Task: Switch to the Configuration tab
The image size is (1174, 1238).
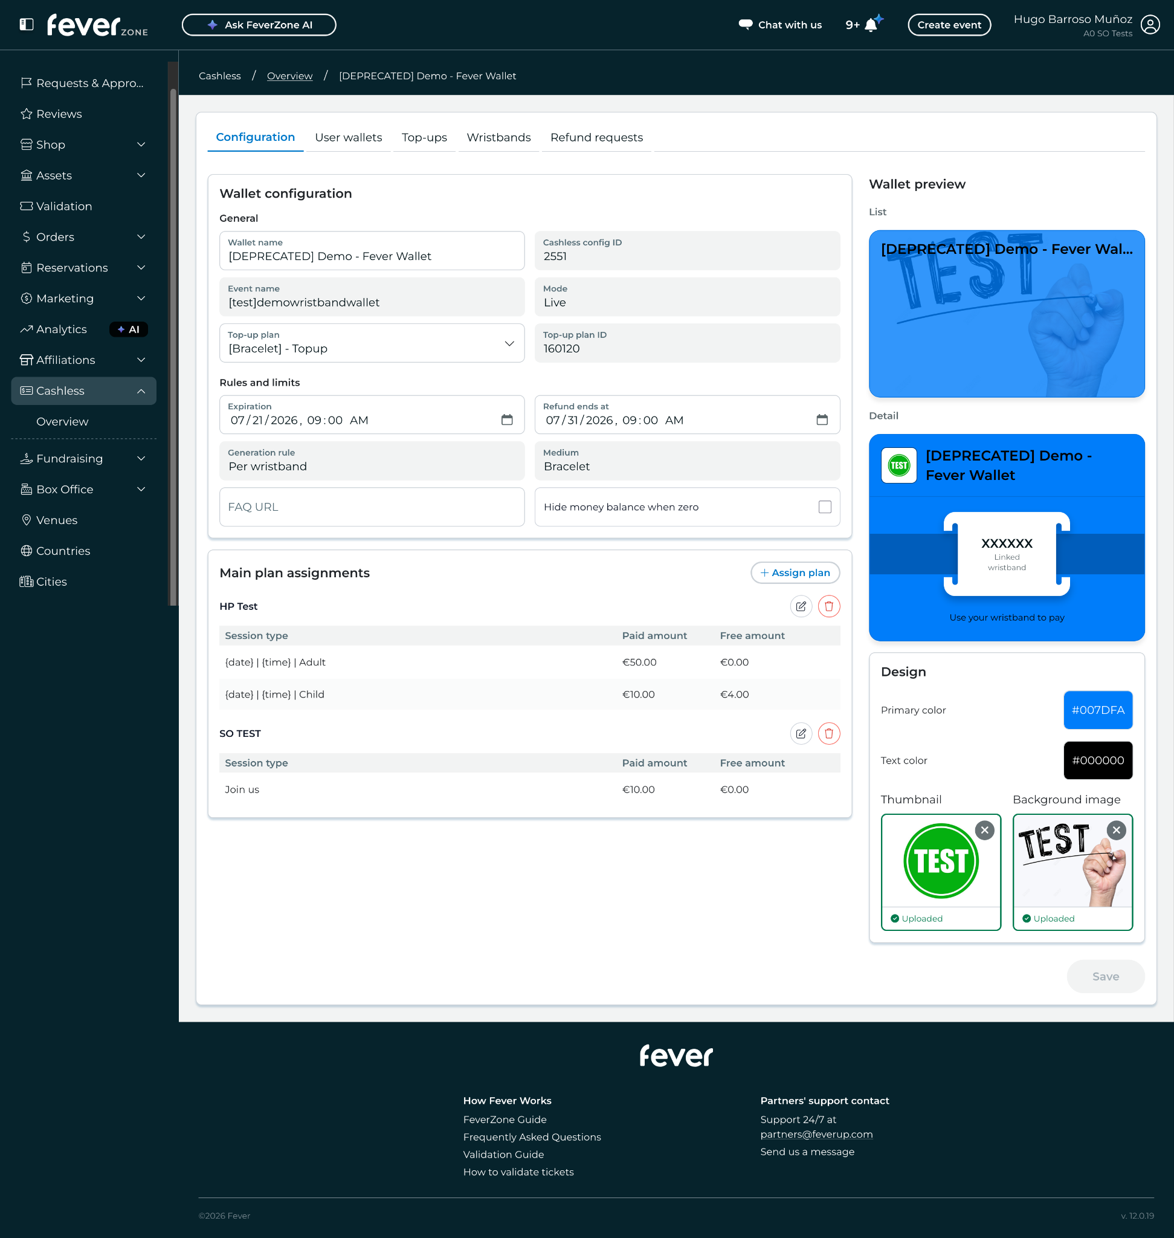Action: pyautogui.click(x=256, y=137)
